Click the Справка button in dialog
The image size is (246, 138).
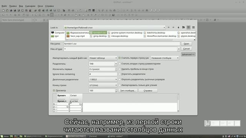(x=148, y=90)
